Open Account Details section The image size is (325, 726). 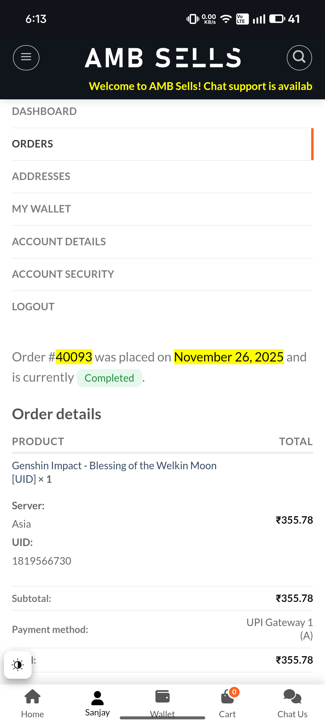pyautogui.click(x=59, y=242)
